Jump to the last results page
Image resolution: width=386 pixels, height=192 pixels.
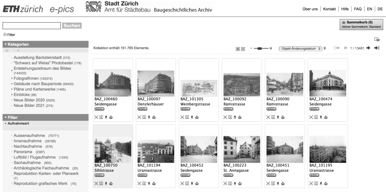click(x=377, y=48)
